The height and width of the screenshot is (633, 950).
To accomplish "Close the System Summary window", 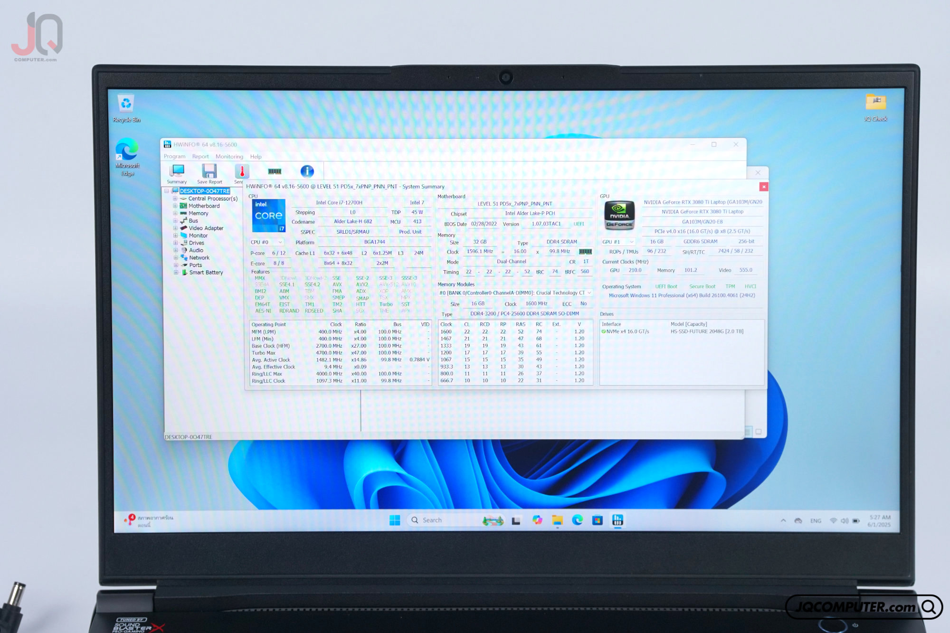I will point(764,187).
